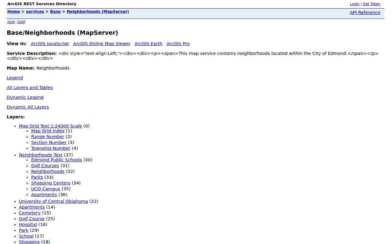391x244 pixels.
Task: Open Apartments layer (14)
Action: coord(32,207)
